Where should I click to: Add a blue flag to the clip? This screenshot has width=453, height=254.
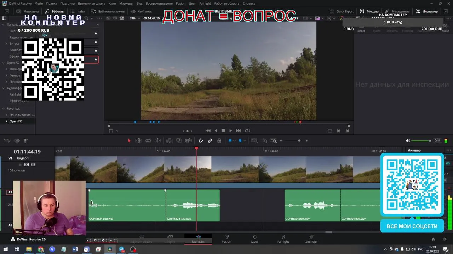(230, 141)
